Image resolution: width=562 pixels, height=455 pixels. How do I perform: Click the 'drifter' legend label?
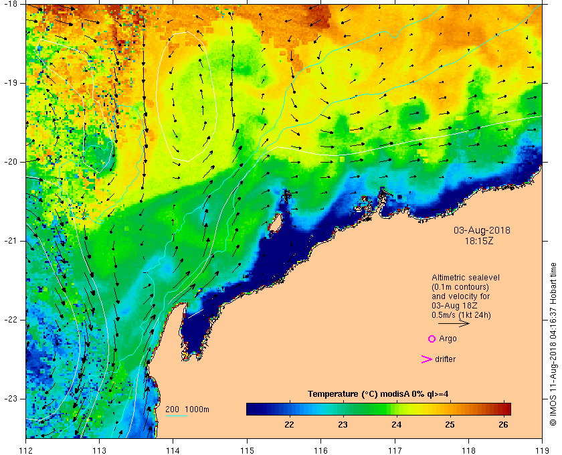point(445,359)
